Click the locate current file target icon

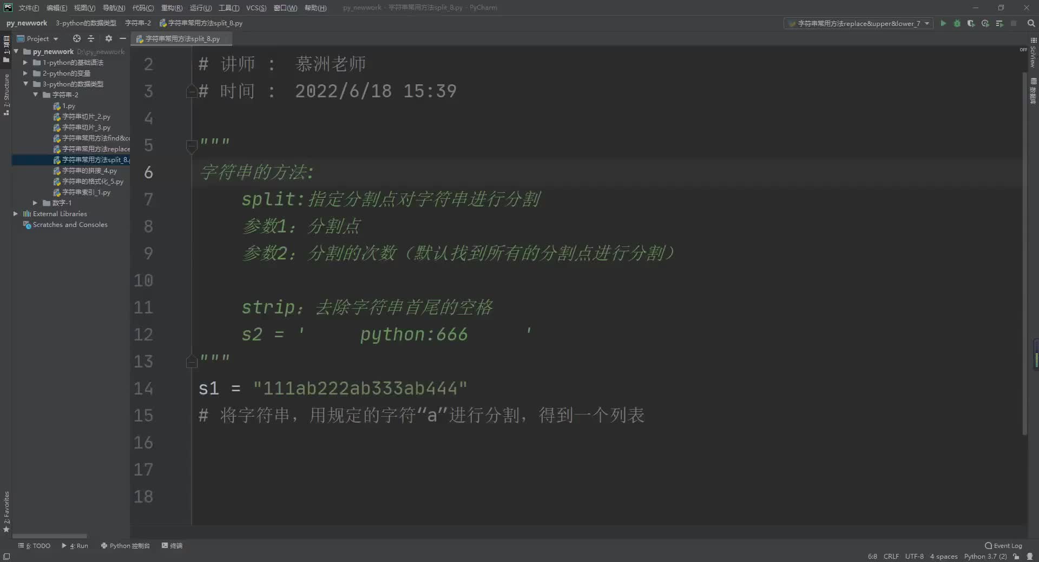[x=77, y=38]
